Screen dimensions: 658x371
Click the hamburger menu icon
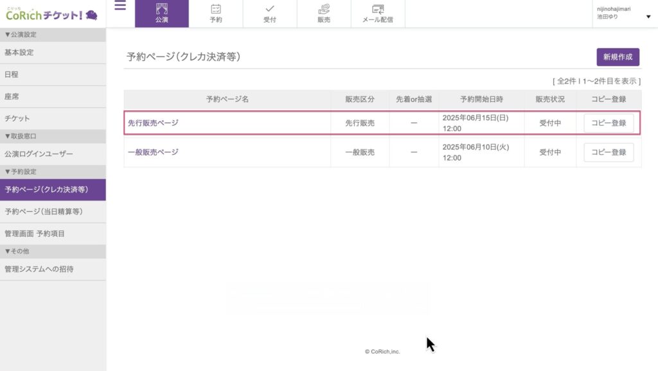point(120,6)
